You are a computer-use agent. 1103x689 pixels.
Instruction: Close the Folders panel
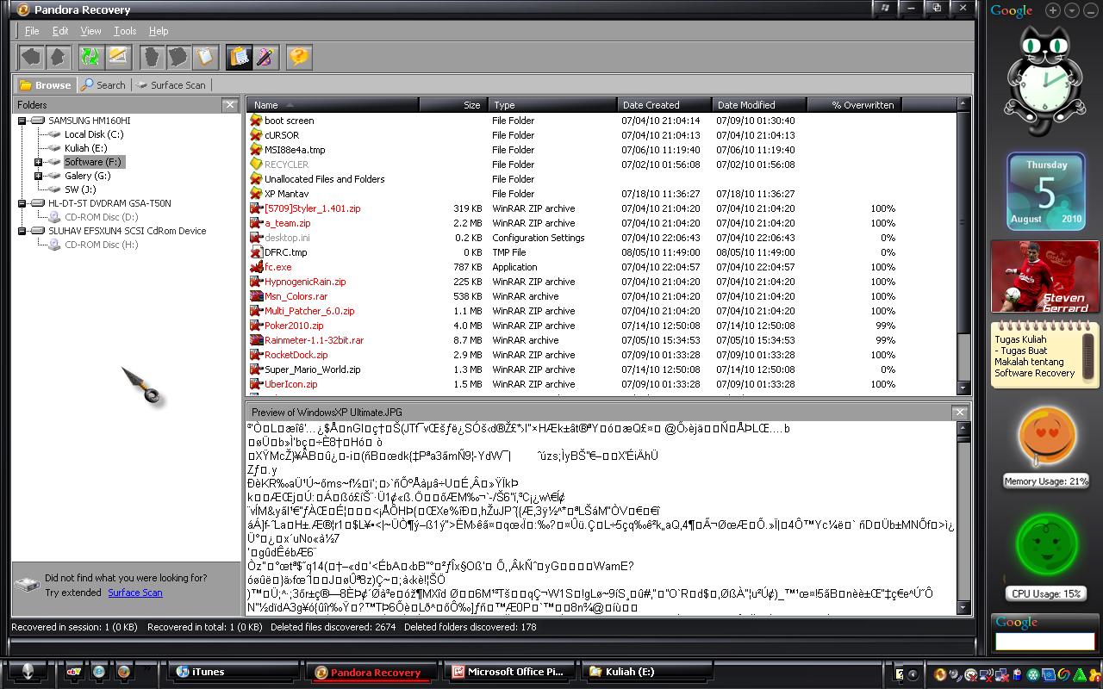(229, 105)
